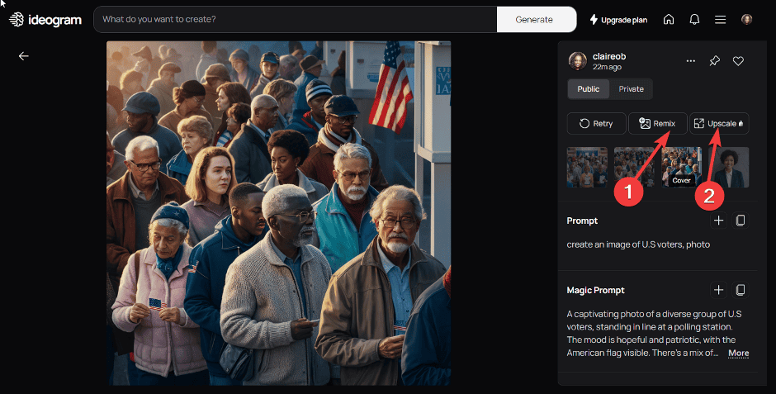Go back with the left arrow
The width and height of the screenshot is (776, 394).
(23, 56)
